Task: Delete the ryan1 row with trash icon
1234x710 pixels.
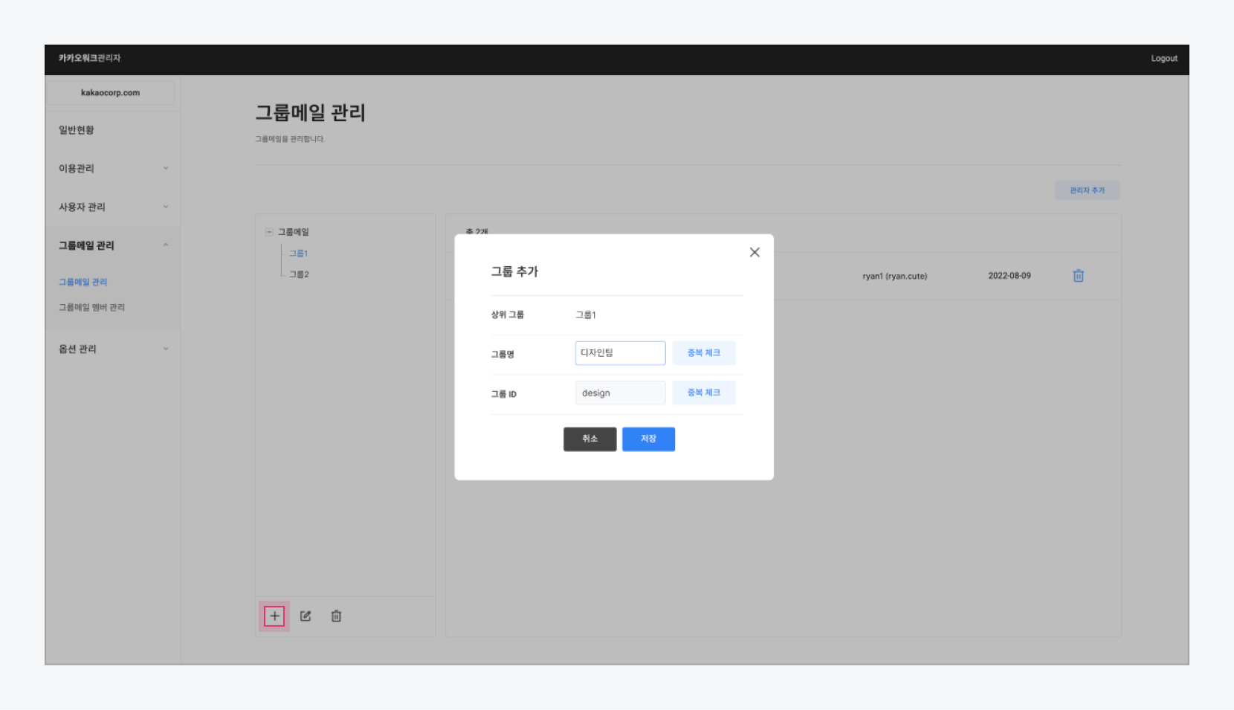Action: [1078, 276]
